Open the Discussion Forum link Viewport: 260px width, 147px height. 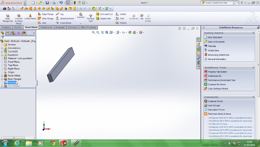216,110
